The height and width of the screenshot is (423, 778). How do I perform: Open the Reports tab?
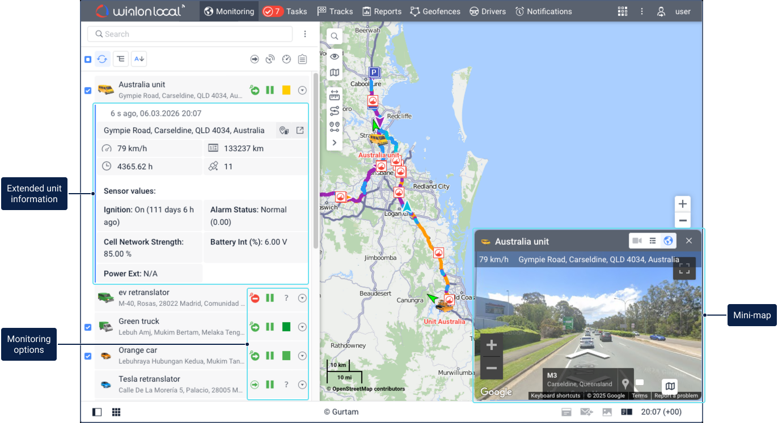[x=382, y=11]
